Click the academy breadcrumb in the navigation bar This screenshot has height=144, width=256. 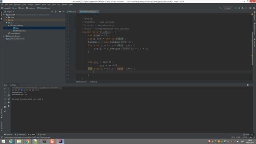click(30, 8)
